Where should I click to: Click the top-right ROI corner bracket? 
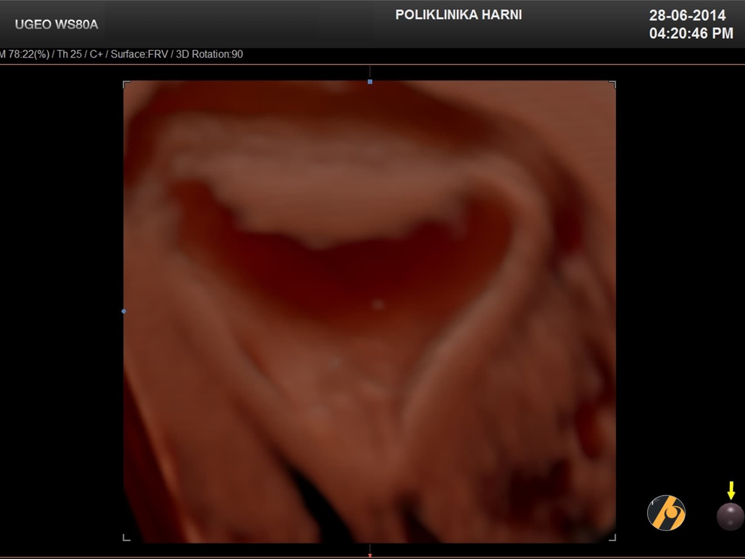[612, 84]
